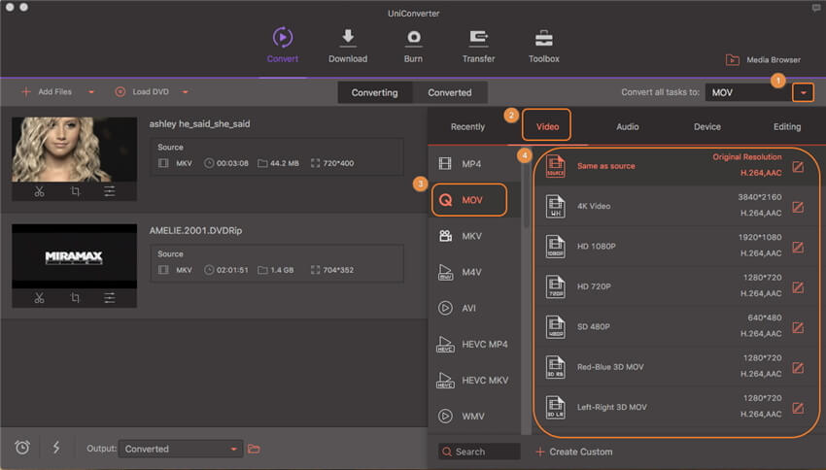Open the Transfer section
Viewport: 826px width, 470px height.
click(x=478, y=46)
